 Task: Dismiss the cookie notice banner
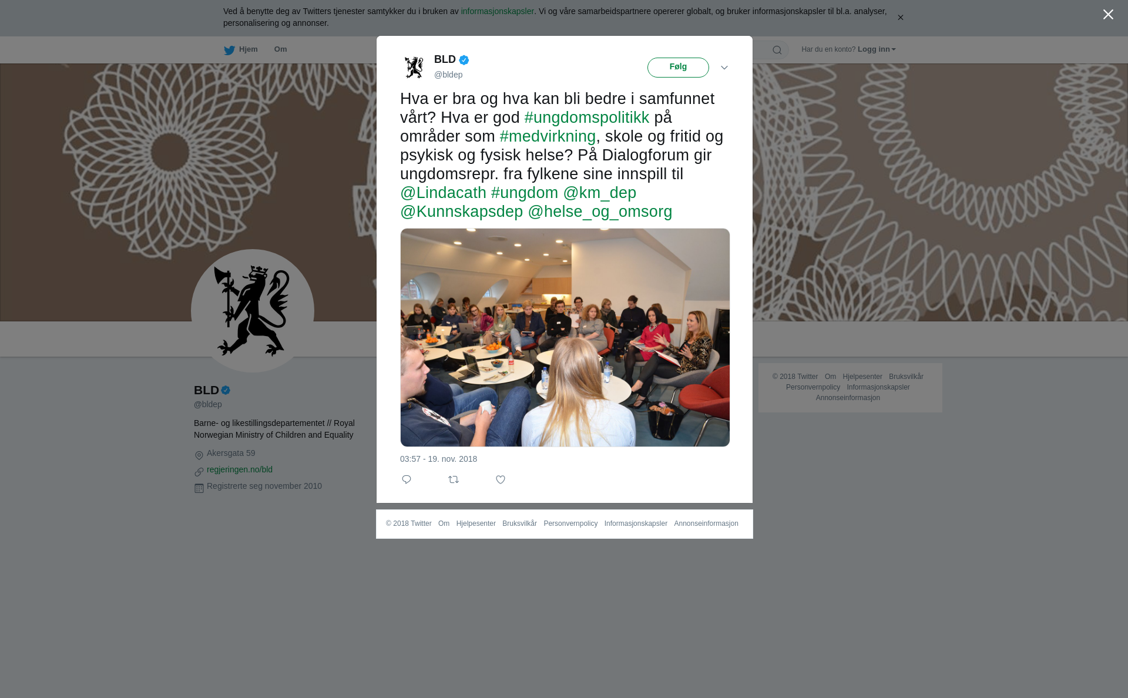click(900, 18)
